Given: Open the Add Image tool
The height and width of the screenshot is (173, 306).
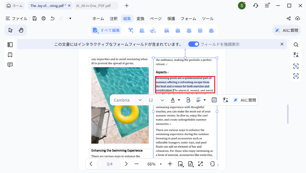Looking at the screenshot, I should [x=142, y=30].
